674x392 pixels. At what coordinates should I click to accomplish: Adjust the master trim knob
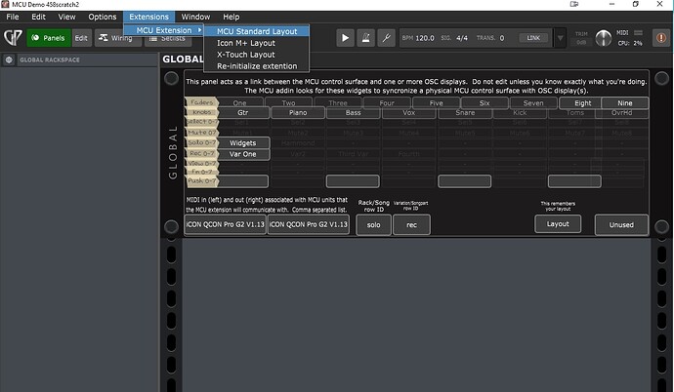point(603,38)
